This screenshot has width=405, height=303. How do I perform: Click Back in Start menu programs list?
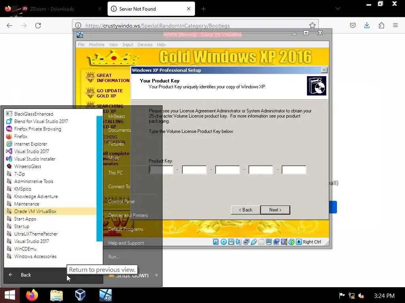coord(26,275)
